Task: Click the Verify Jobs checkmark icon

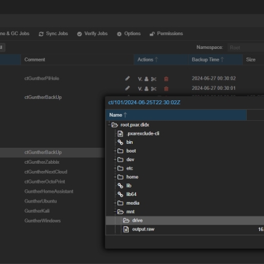Action: [x=79, y=34]
